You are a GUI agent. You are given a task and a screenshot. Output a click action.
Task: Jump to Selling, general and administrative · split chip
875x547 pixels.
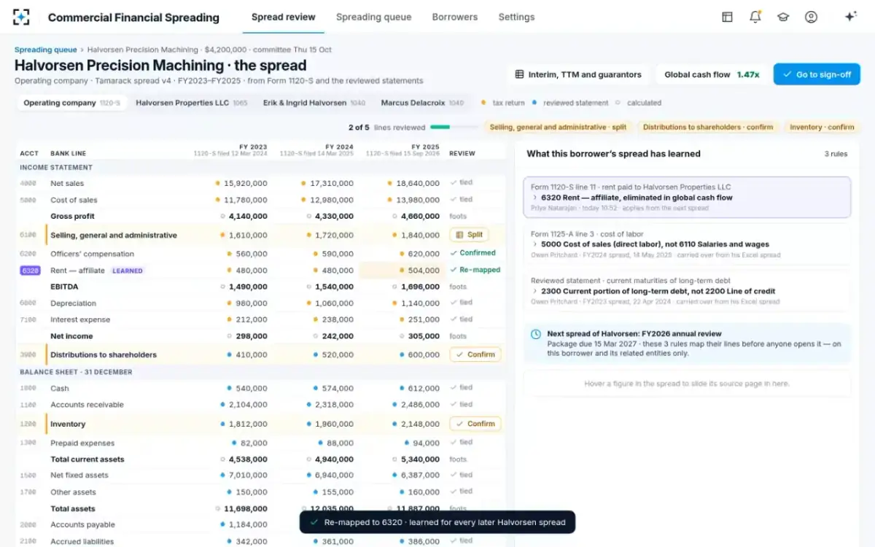[558, 127]
